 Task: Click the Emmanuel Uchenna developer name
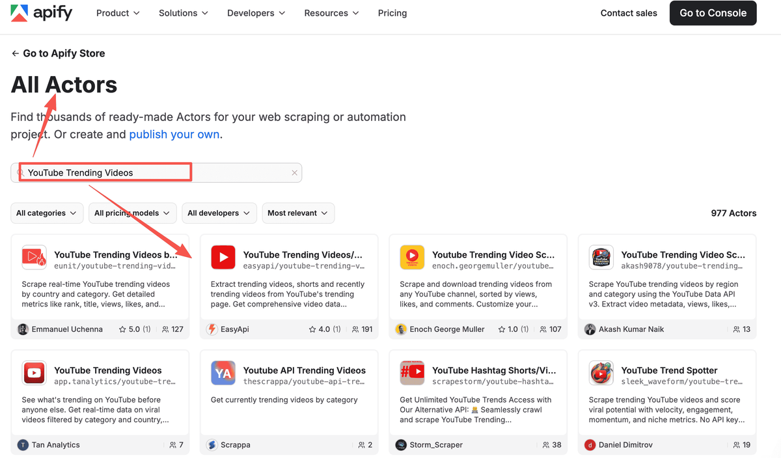(x=68, y=329)
